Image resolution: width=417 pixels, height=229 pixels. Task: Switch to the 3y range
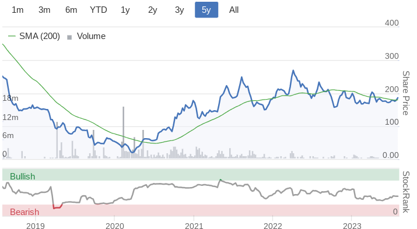180,10
